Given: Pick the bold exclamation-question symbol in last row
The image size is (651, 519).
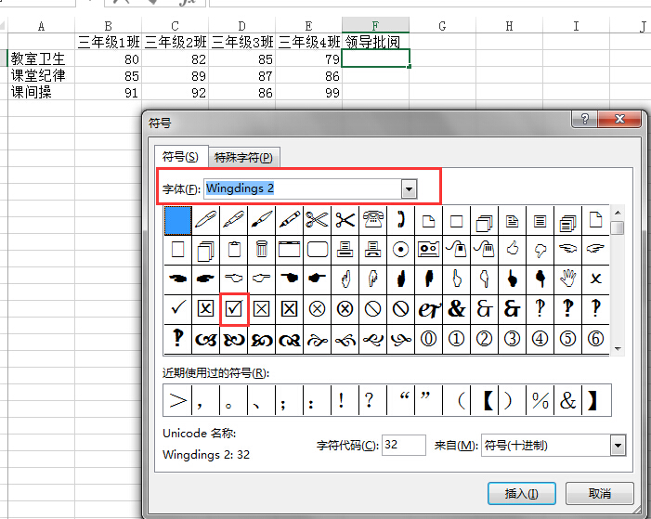Looking at the screenshot, I should click(177, 339).
